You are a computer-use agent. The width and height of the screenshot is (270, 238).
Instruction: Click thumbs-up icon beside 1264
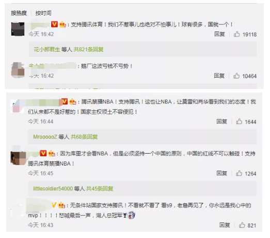pos(239,173)
